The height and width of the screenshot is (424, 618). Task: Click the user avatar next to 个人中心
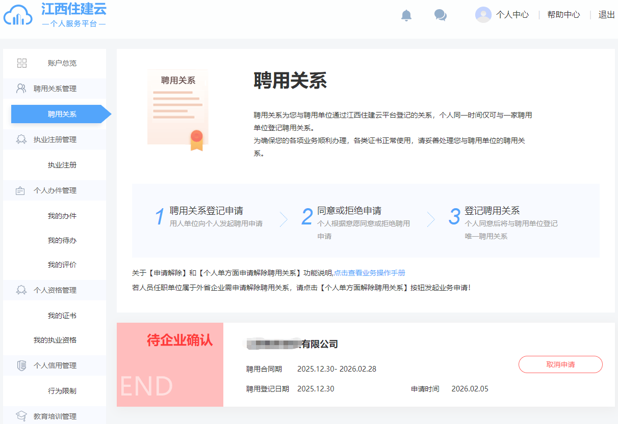[x=483, y=14]
